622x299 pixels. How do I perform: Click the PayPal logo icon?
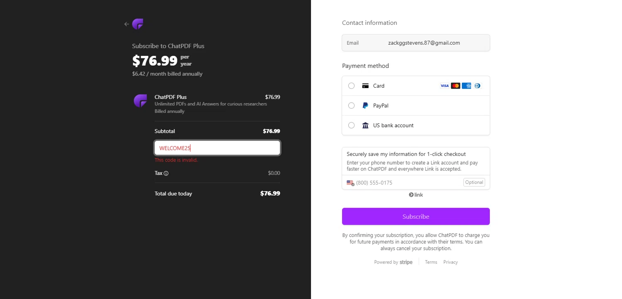pyautogui.click(x=365, y=105)
